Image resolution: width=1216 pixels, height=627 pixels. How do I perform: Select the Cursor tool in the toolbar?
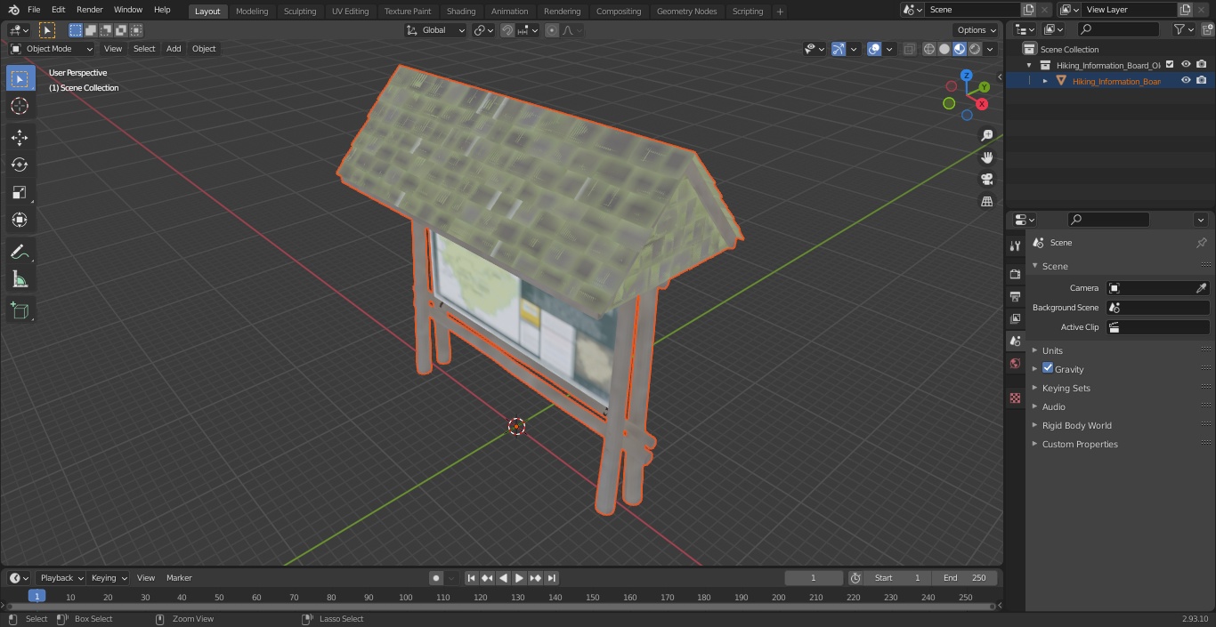point(20,106)
